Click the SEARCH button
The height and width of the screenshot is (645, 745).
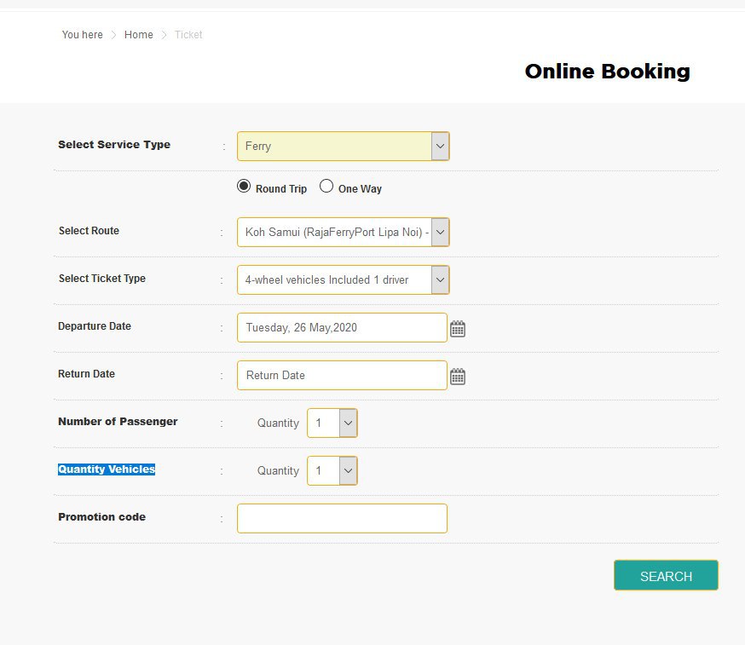666,575
